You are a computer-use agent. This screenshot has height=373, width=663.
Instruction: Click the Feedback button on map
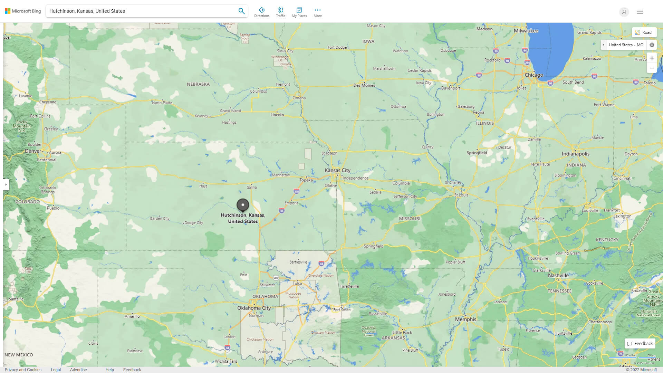(640, 343)
